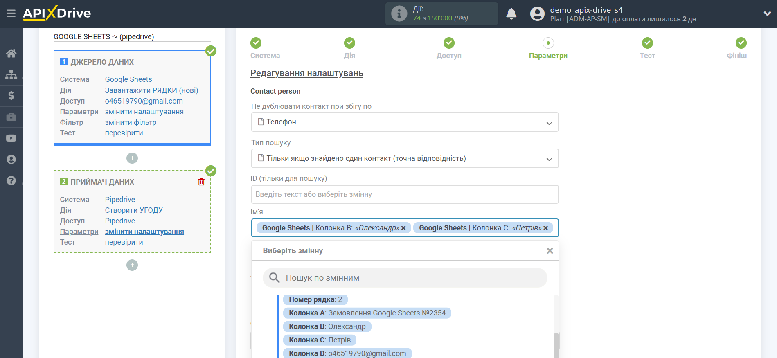Open video tutorials sidebar icon
This screenshot has height=358, width=777.
(x=11, y=138)
